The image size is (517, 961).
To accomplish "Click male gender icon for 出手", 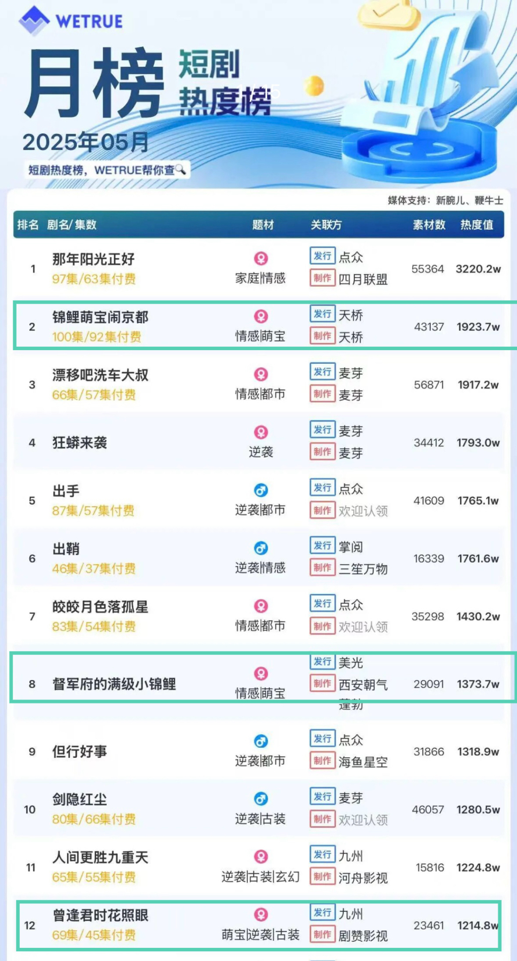I will [x=261, y=490].
